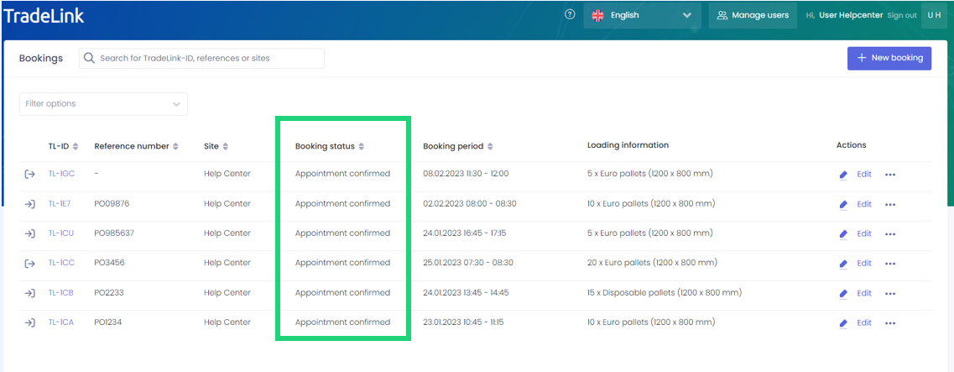Viewport: 954px width, 372px height.
Task: Click the TradeLink logo
Action: [x=44, y=15]
